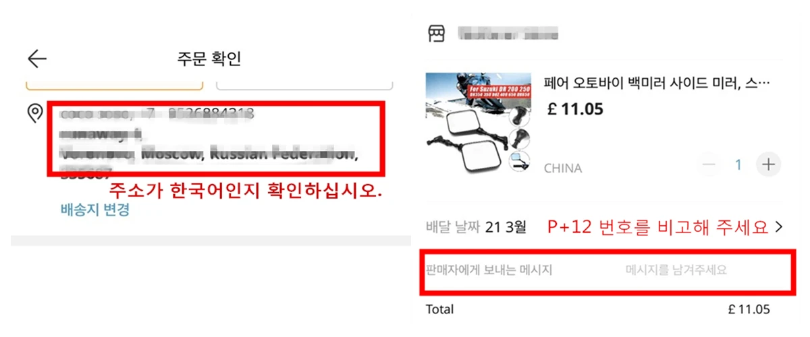The image size is (810, 337).
Task: Click the 배송지 변경 link
Action: 94,210
